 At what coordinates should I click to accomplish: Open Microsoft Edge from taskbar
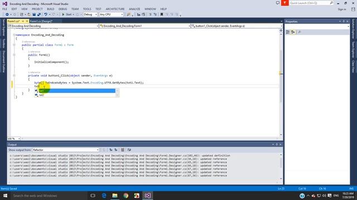[104, 196]
